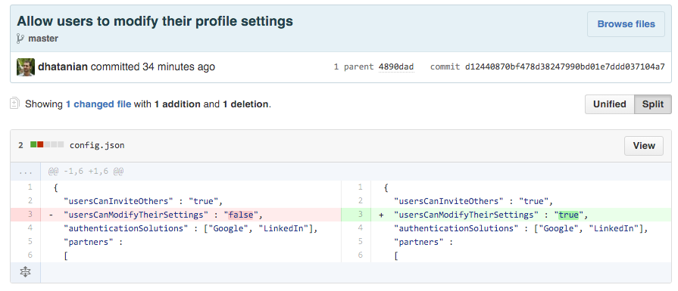Click the "1 addition" text
The width and height of the screenshot is (678, 291).
tap(177, 104)
